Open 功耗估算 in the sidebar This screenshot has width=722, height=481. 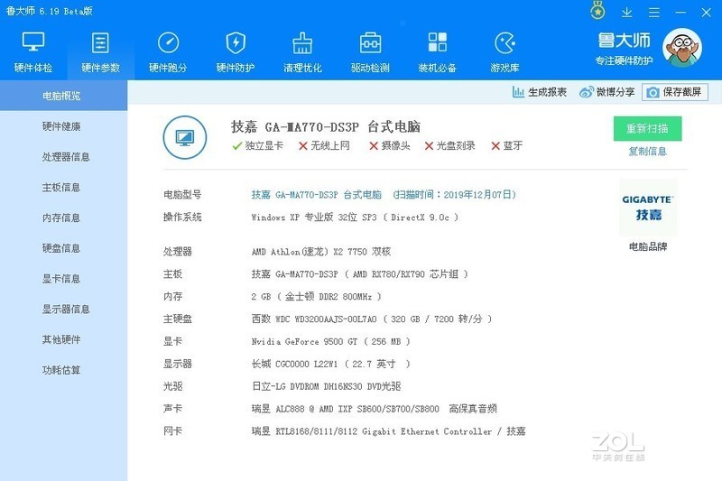61,370
